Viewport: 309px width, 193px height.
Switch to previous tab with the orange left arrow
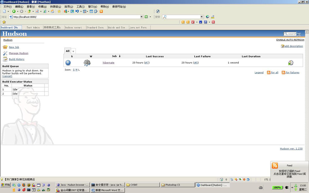click(183, 22)
